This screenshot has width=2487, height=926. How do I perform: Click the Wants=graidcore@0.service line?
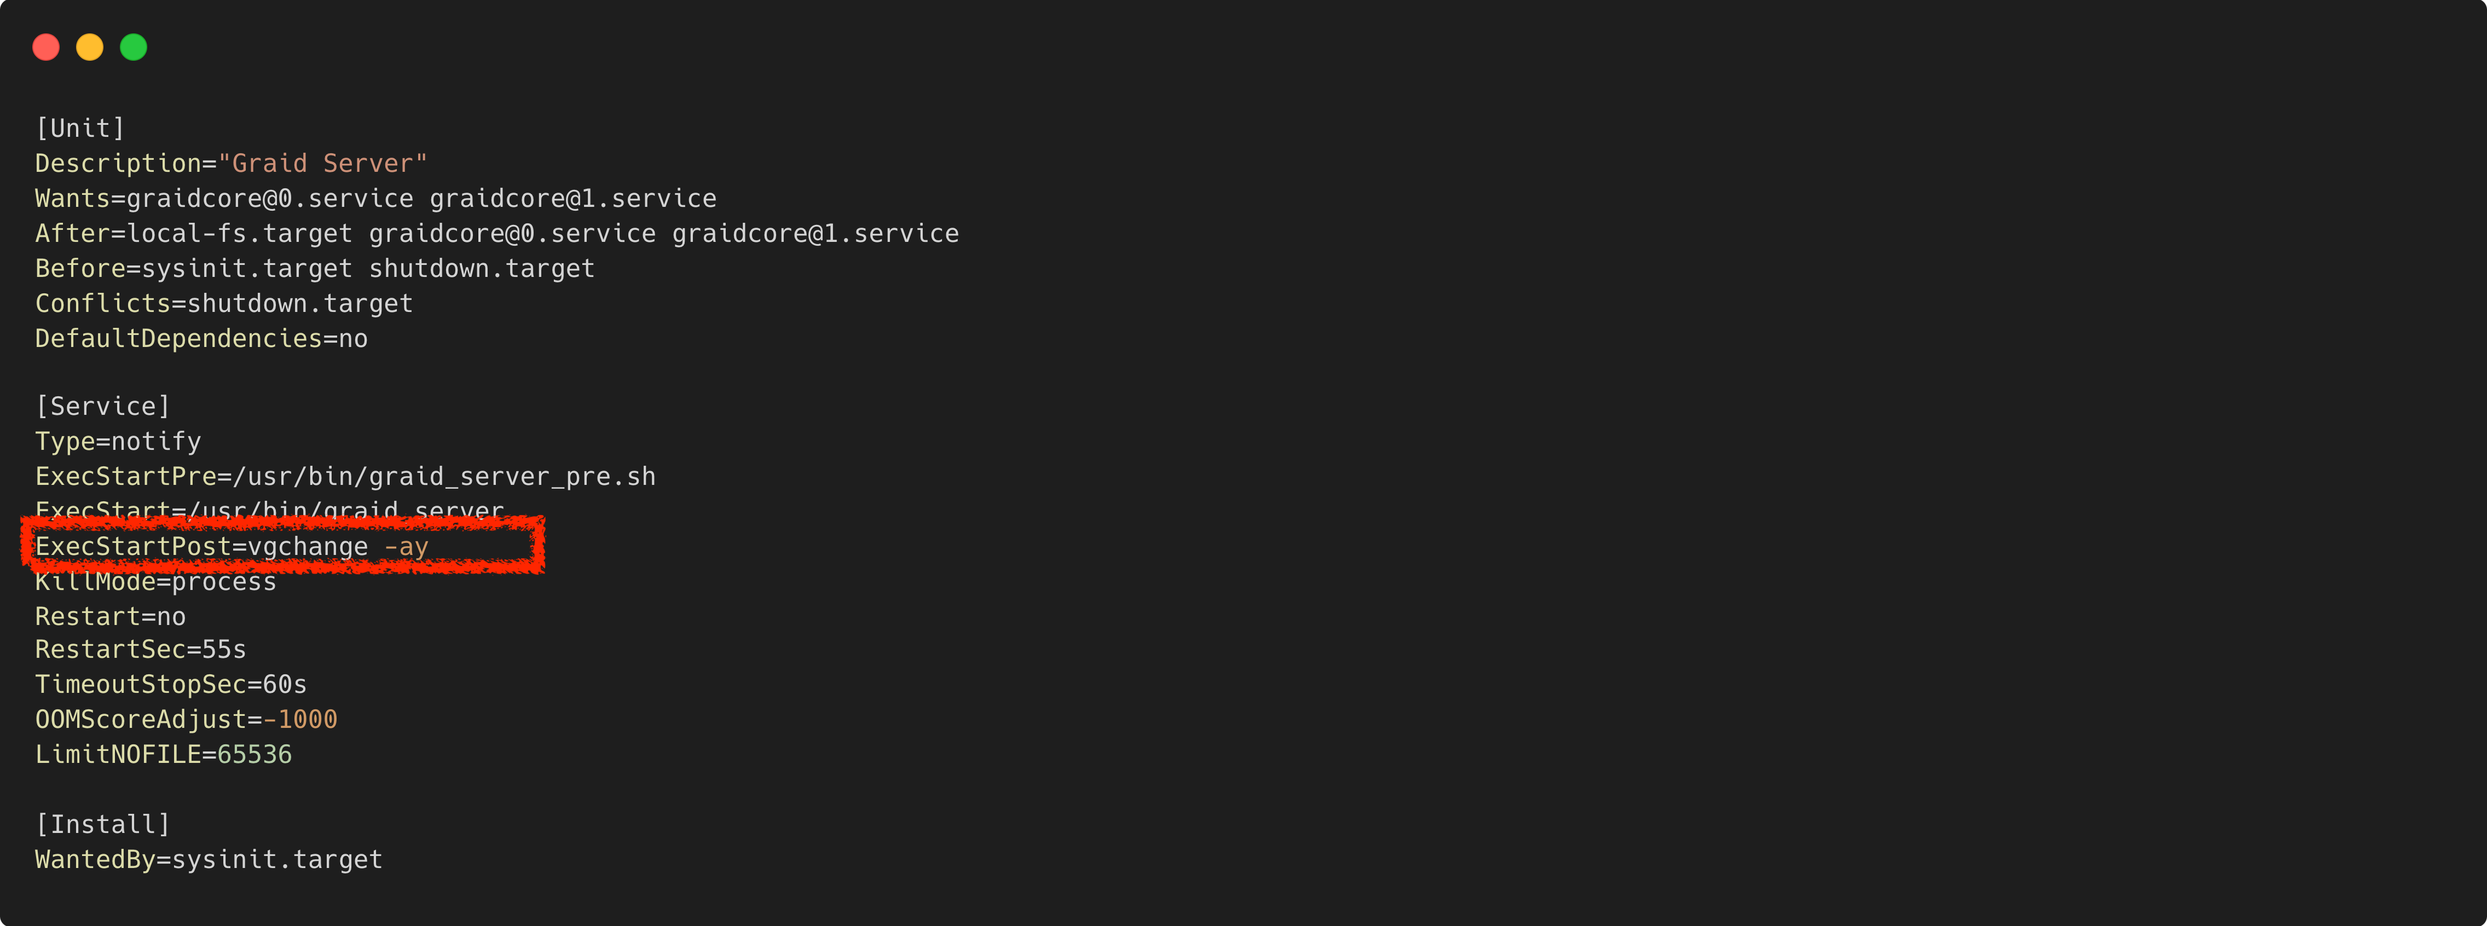coord(375,199)
